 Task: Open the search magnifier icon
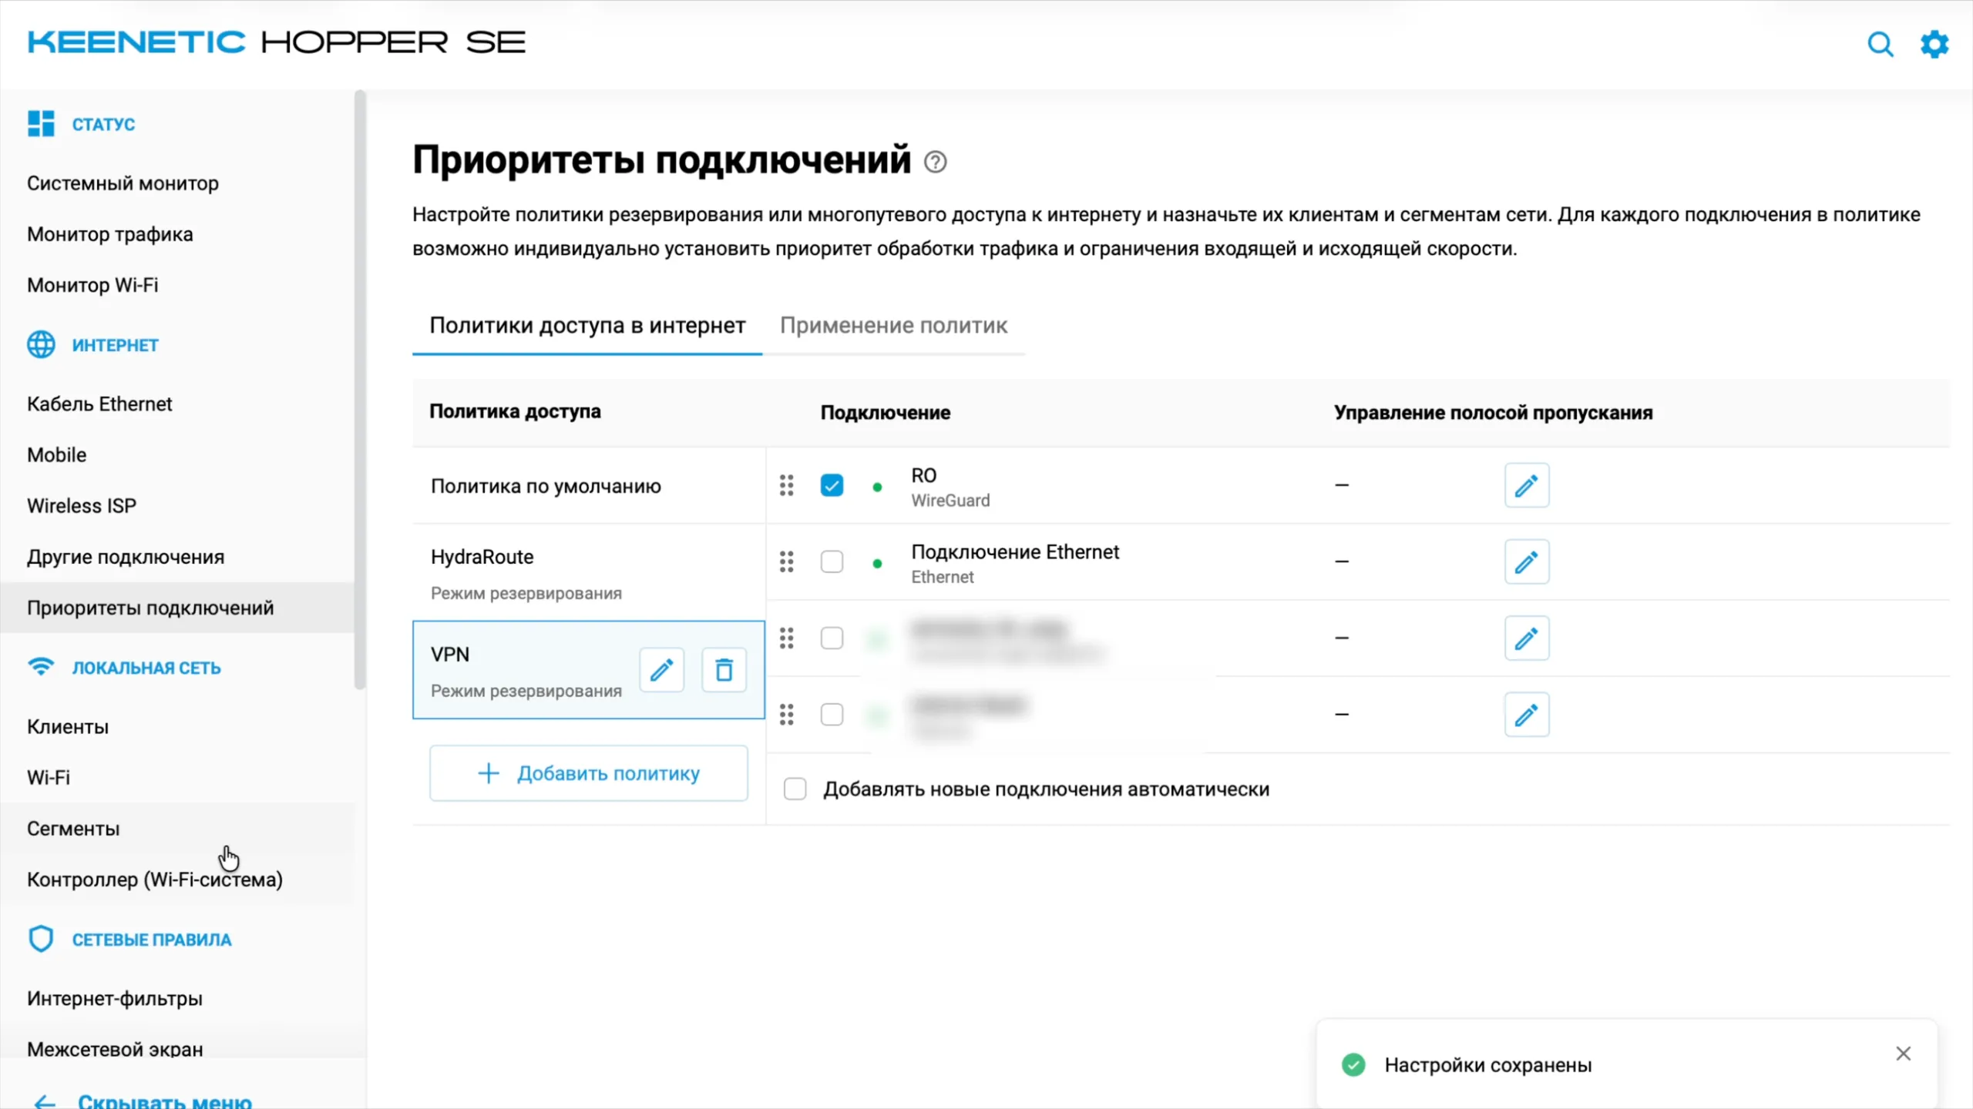tap(1881, 44)
